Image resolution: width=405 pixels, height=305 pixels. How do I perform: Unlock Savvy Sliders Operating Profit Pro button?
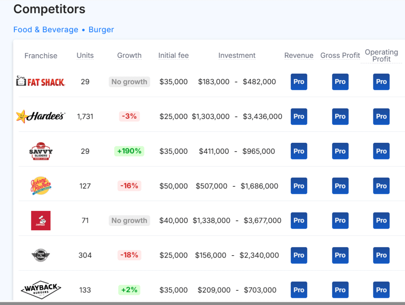pyautogui.click(x=381, y=151)
